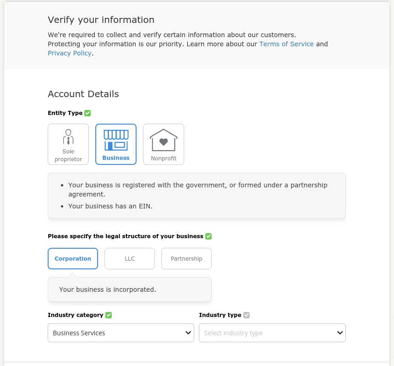Screen dimensions: 394x366
Task: Click gray checkmark next to Industry type
Action: click(x=246, y=315)
